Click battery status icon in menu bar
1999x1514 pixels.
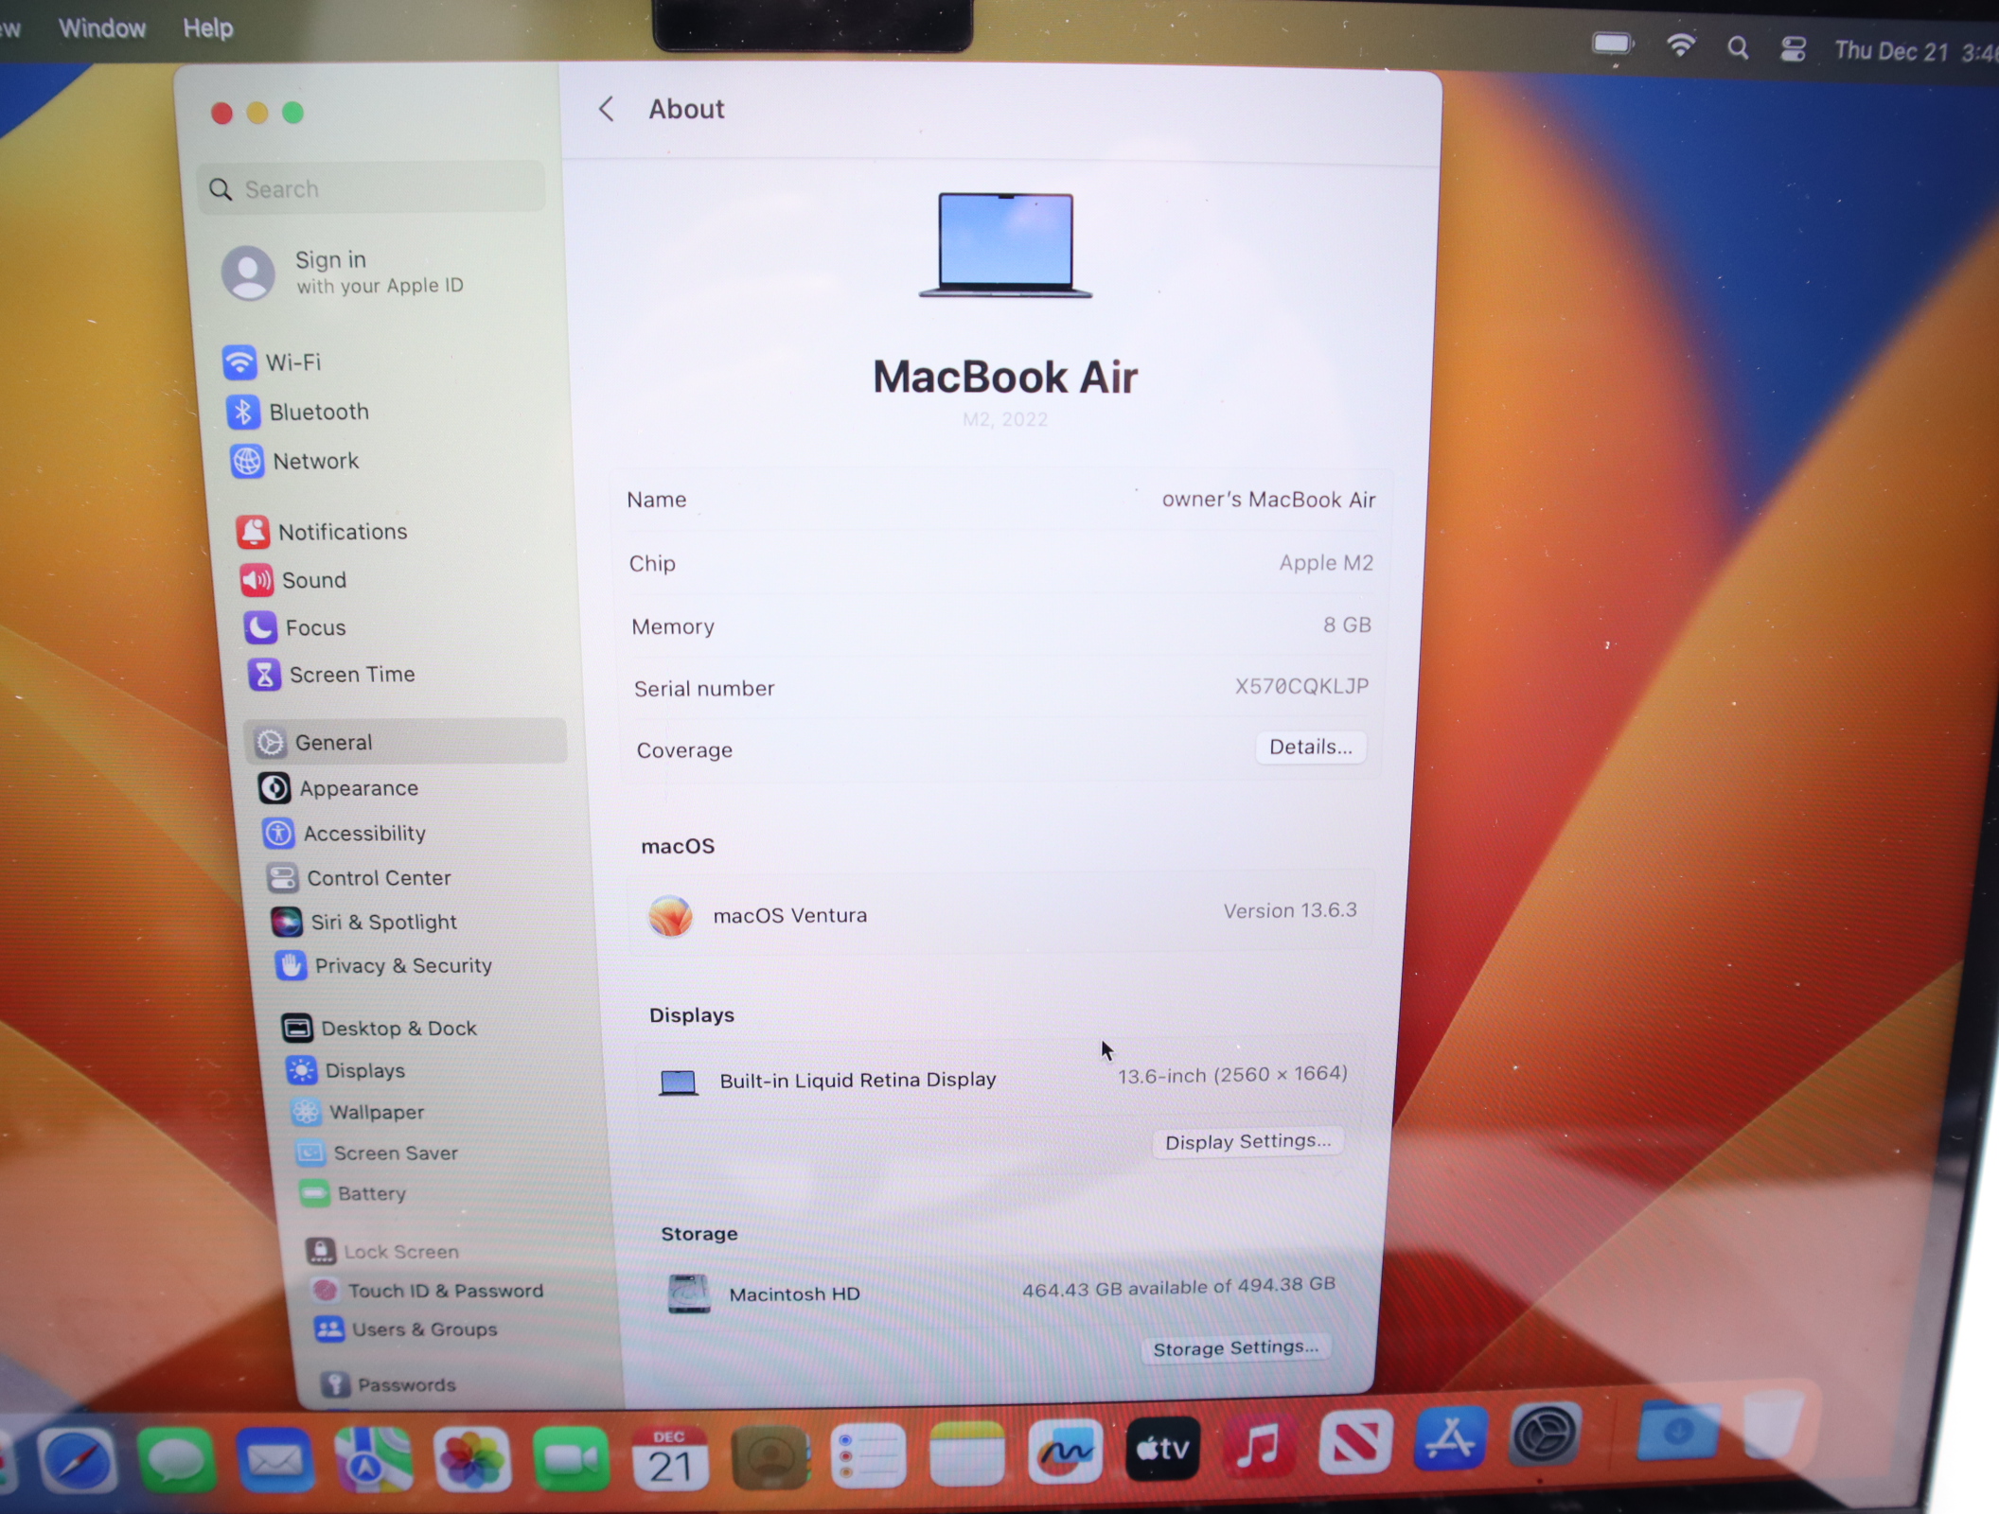pyautogui.click(x=1613, y=44)
